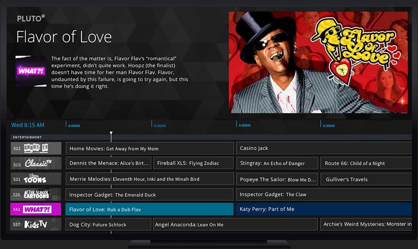Select Flavor of Love: Rub a Dub Flav
Image resolution: width=418 pixels, height=249 pixels.
[x=150, y=209]
